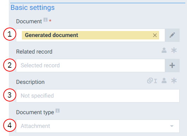This screenshot has width=187, height=136.
Task: Click the user icon next to Related record
Action: tap(164, 50)
